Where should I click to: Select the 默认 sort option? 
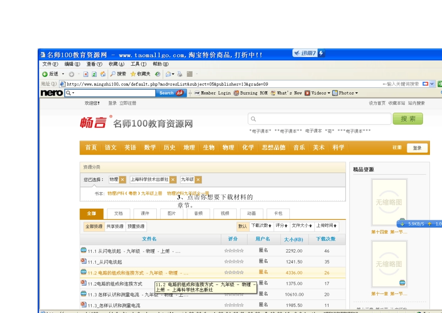pos(243,226)
